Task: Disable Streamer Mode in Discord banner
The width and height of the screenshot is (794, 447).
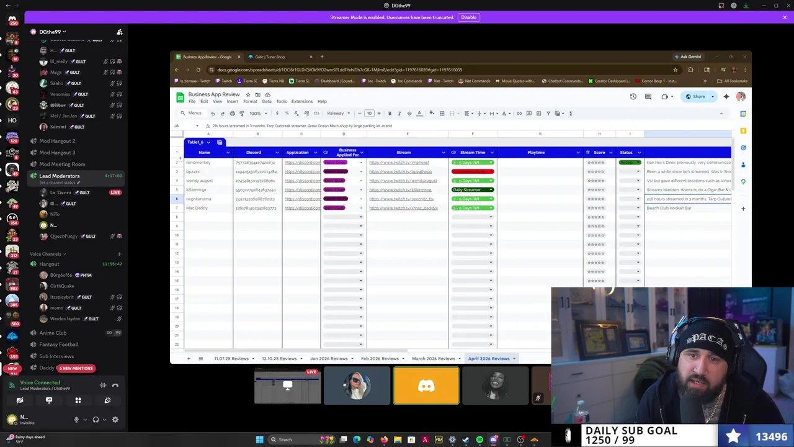Action: click(x=468, y=17)
